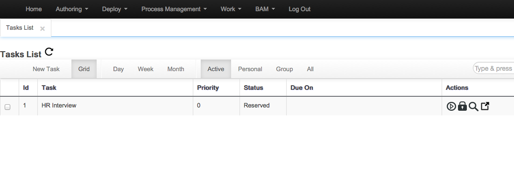Open HR Interview in popup via arrow icon
Image resolution: width=514 pixels, height=181 pixels.
[x=485, y=106]
